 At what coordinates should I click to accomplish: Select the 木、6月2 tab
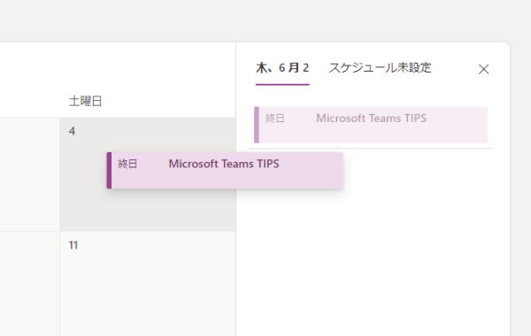point(282,68)
